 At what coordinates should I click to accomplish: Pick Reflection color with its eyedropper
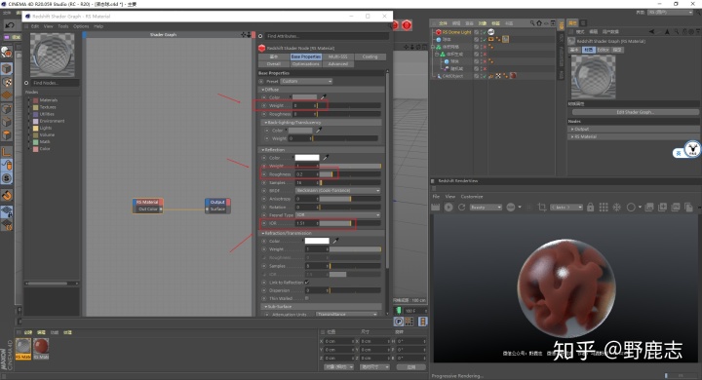click(326, 158)
